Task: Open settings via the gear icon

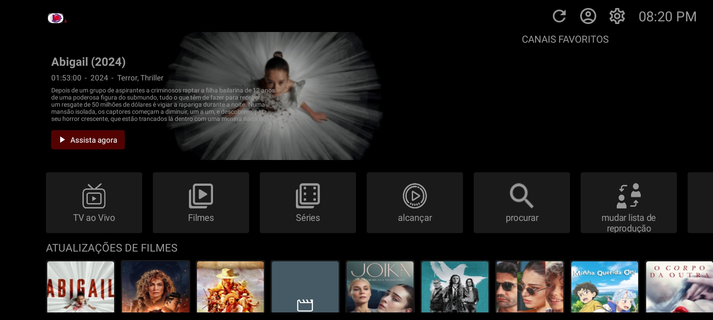Action: (617, 16)
